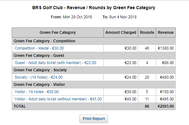Click the 11 rounds cell
Image resolution: width=189 pixels, height=125 pixels.
[x=147, y=99]
